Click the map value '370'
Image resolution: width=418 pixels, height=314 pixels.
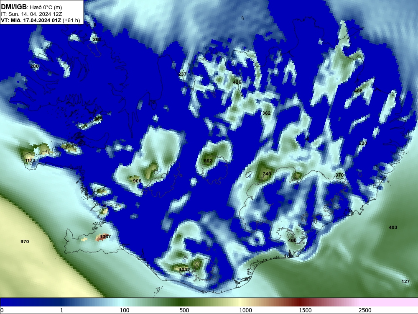coord(339,175)
